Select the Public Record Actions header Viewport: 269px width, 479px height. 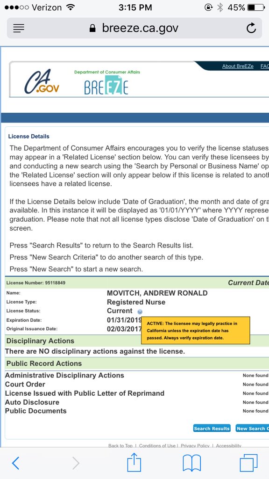[44, 363]
